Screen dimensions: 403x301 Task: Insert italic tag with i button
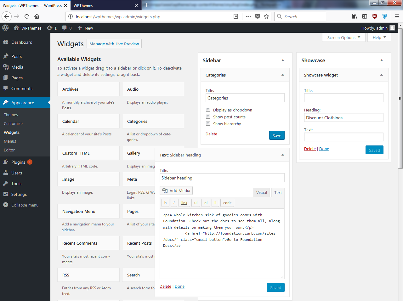[174, 203]
